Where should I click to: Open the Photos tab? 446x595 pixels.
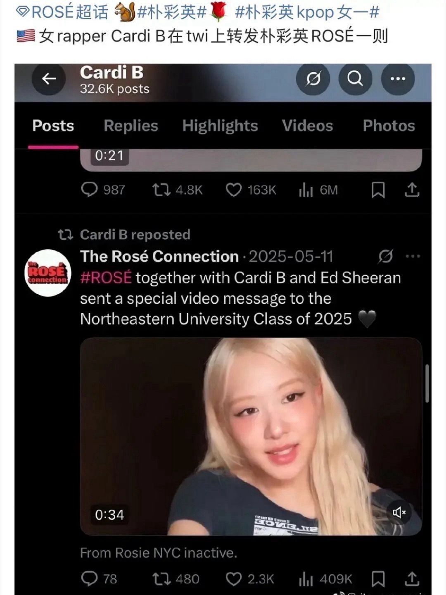point(389,126)
